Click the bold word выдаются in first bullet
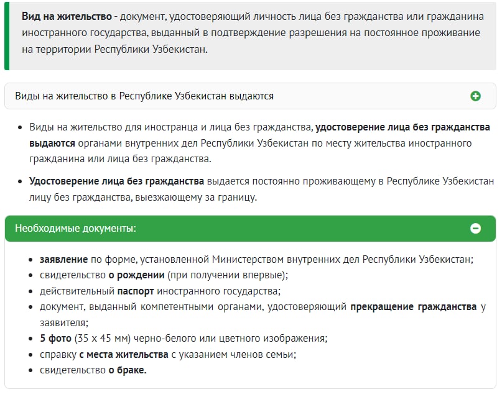This screenshot has height=397, width=502. click(x=52, y=143)
